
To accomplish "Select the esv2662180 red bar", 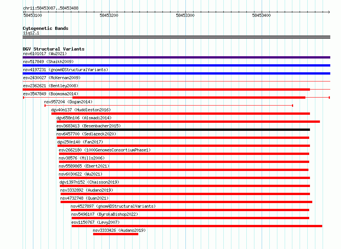I will pyautogui.click(x=184, y=154).
